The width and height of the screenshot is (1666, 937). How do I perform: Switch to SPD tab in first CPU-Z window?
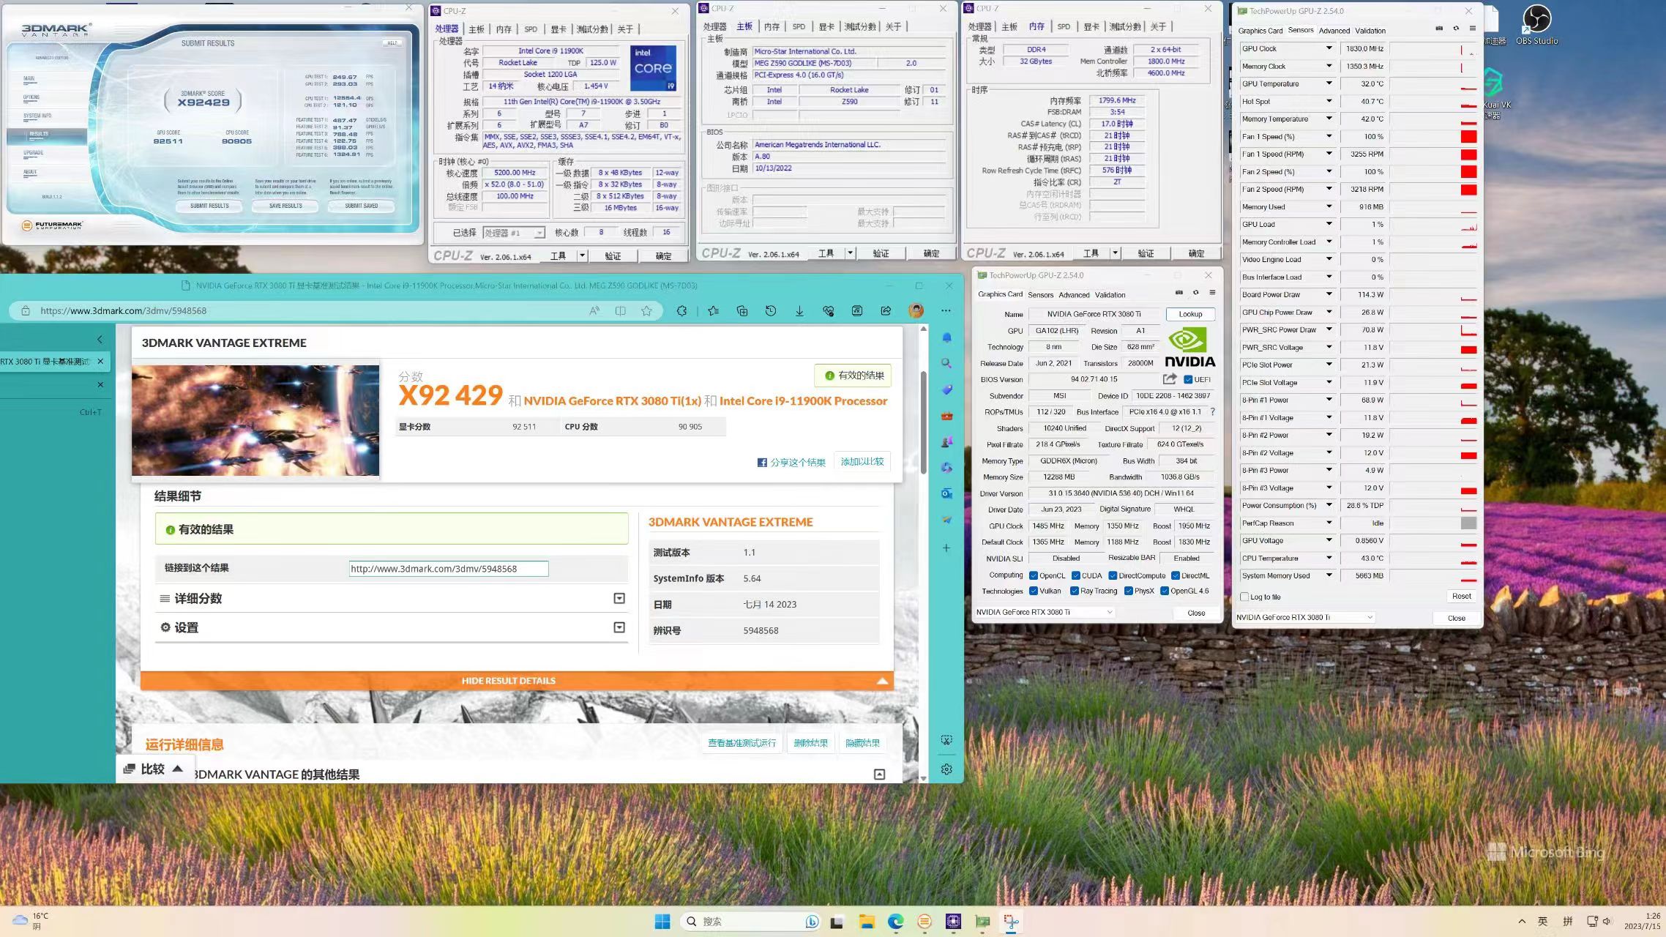tap(531, 29)
